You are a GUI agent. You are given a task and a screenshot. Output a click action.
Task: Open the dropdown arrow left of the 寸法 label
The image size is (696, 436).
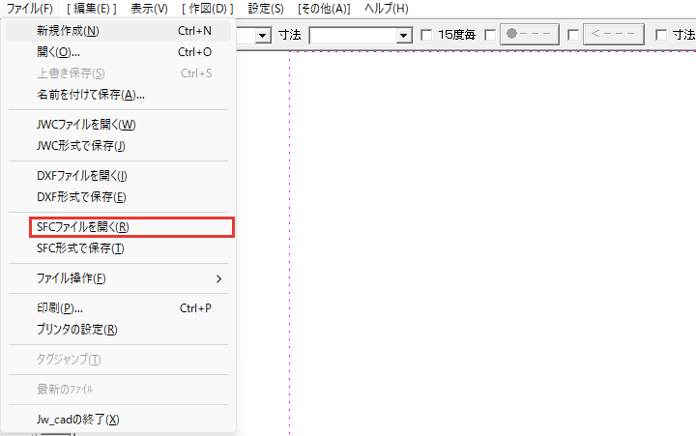coord(263,35)
